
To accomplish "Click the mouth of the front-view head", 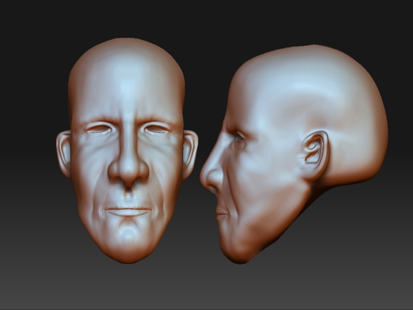I will pyautogui.click(x=128, y=211).
